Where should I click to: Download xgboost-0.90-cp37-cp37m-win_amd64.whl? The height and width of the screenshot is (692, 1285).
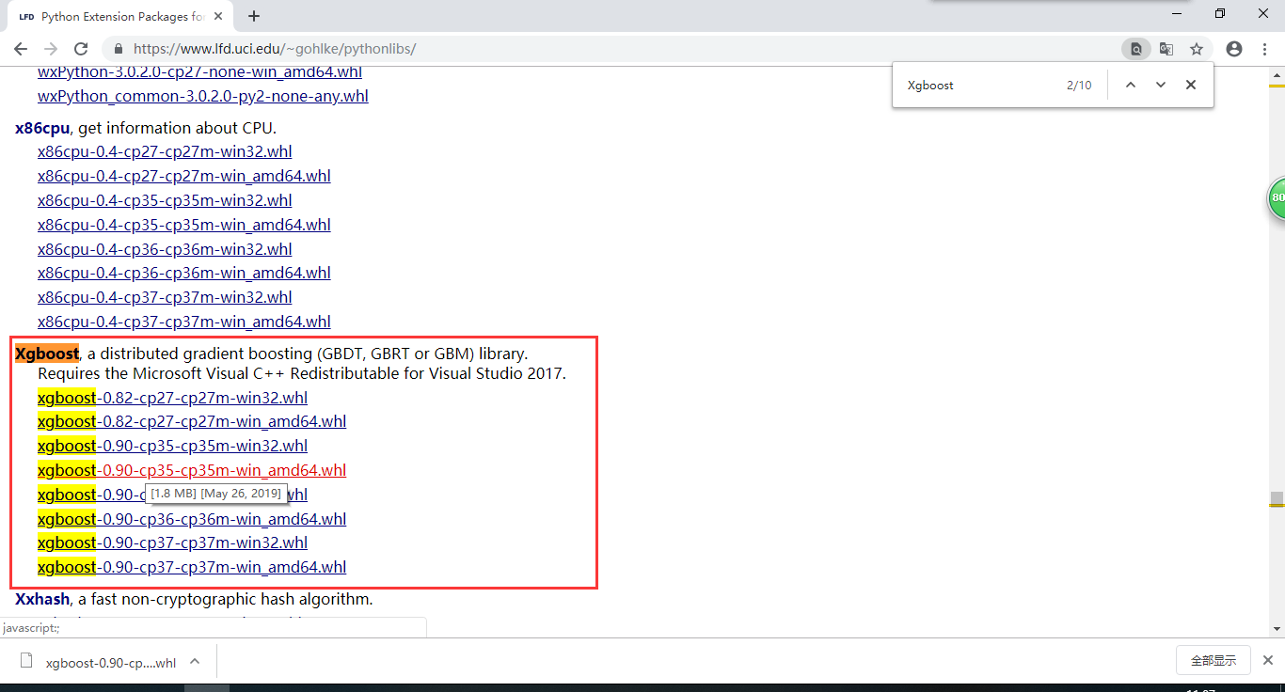192,567
